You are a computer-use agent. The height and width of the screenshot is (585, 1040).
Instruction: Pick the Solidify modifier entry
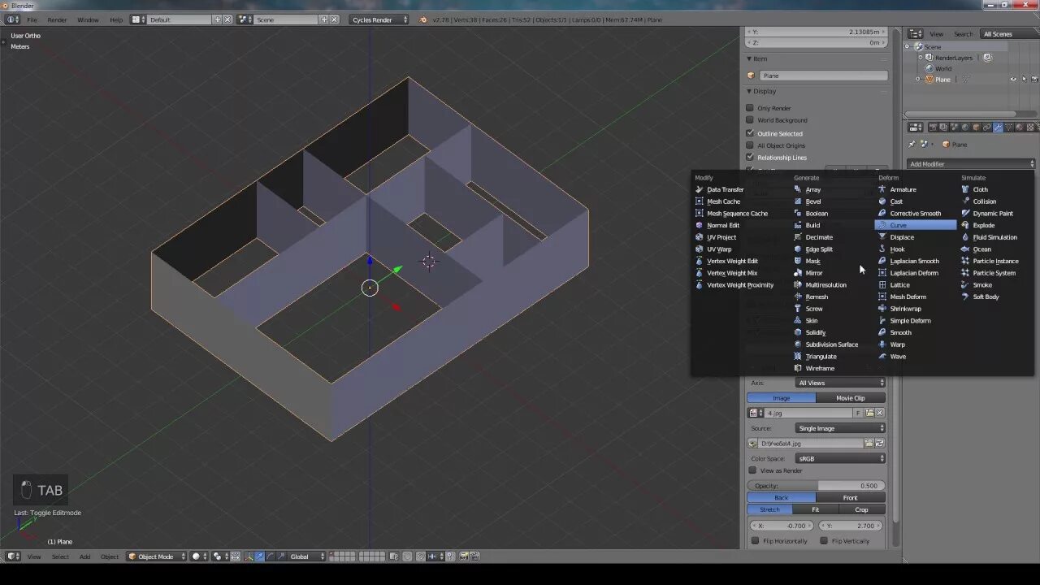(815, 332)
